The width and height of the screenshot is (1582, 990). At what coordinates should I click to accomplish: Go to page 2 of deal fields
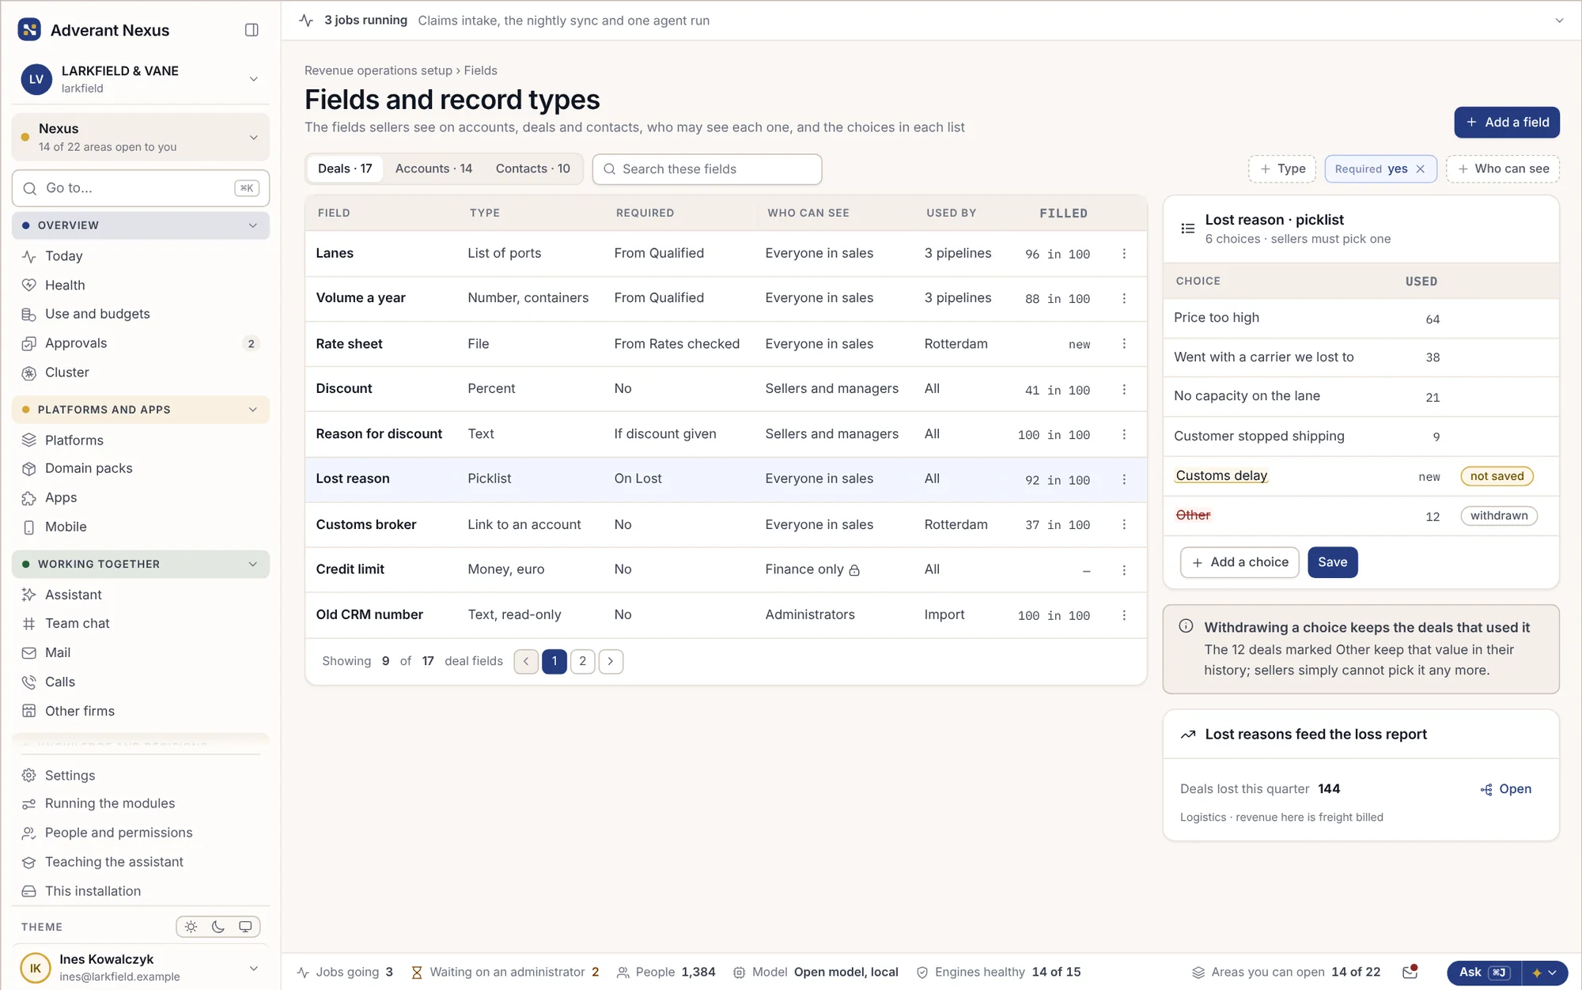click(583, 661)
